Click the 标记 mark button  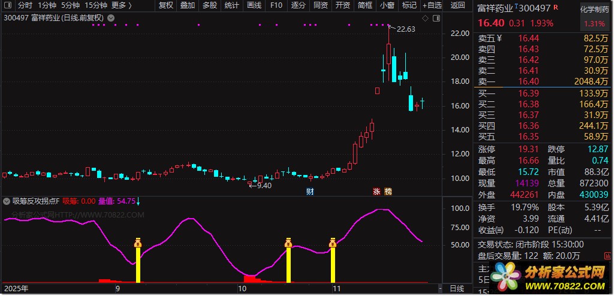(409, 5)
